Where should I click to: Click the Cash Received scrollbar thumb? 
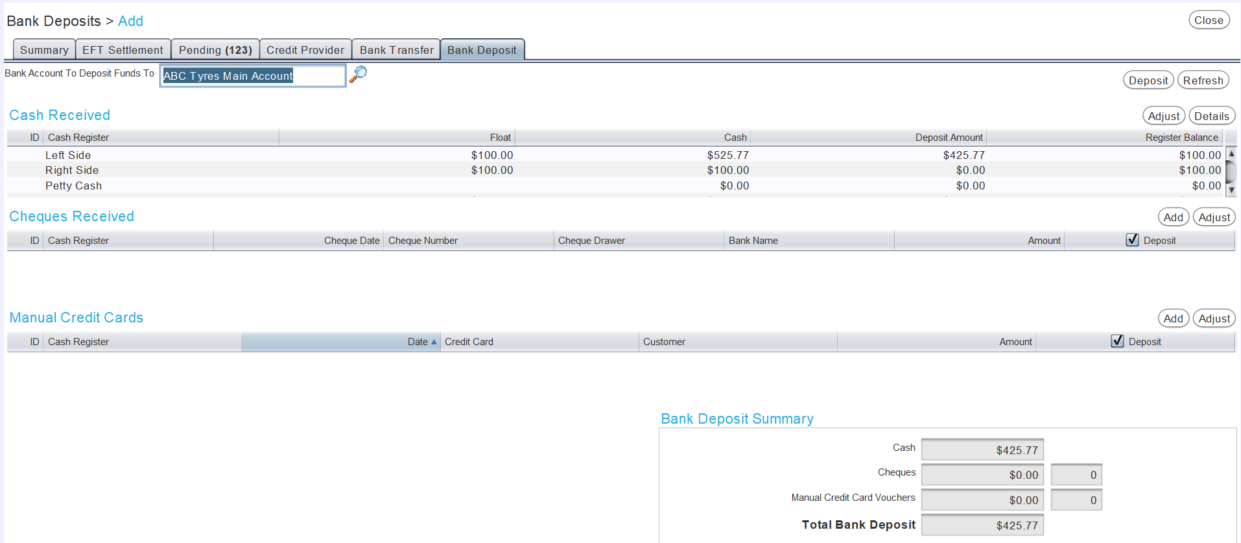pyautogui.click(x=1231, y=172)
